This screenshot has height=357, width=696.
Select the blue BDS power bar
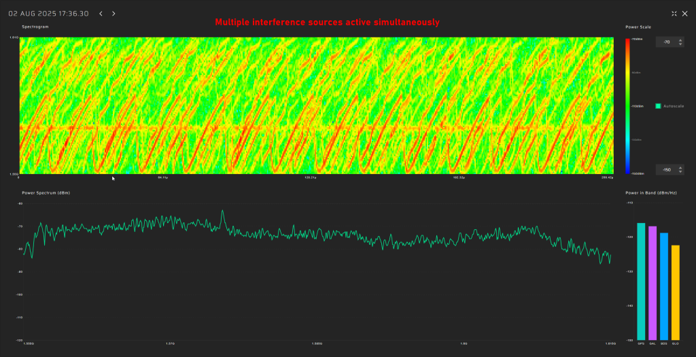click(664, 286)
